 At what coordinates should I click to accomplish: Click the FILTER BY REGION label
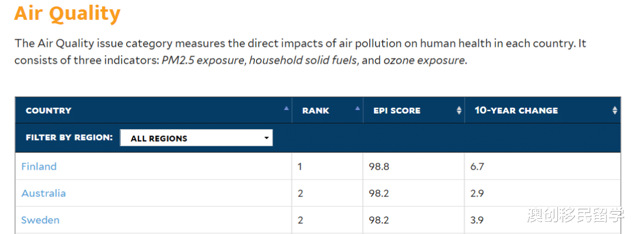coord(69,138)
